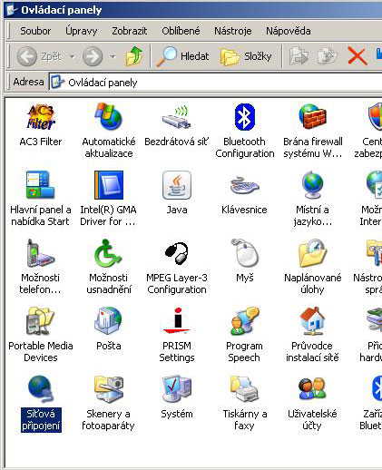Click the Hledat search button
The height and width of the screenshot is (470, 382).
(x=182, y=56)
